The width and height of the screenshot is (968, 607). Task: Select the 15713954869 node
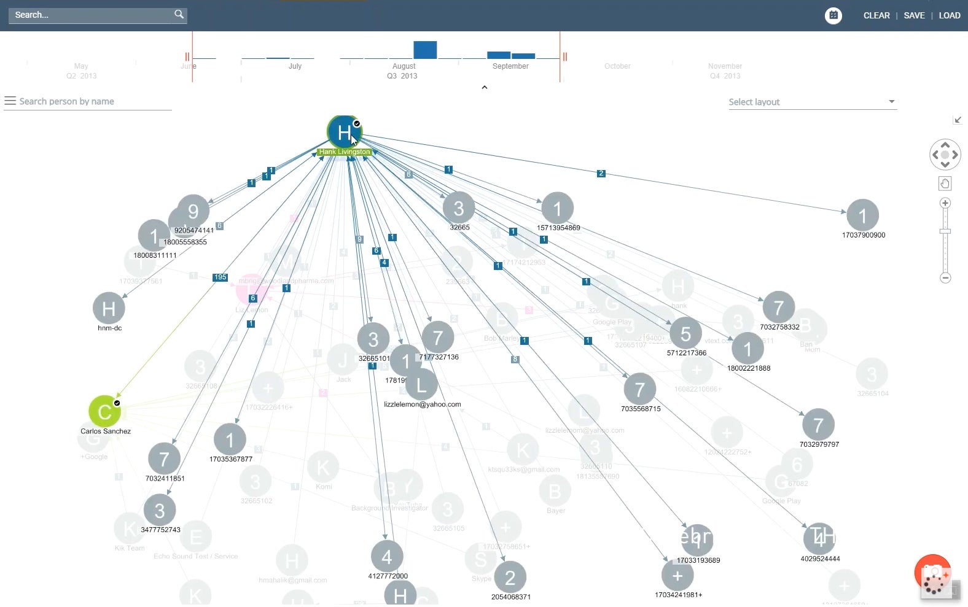point(558,208)
